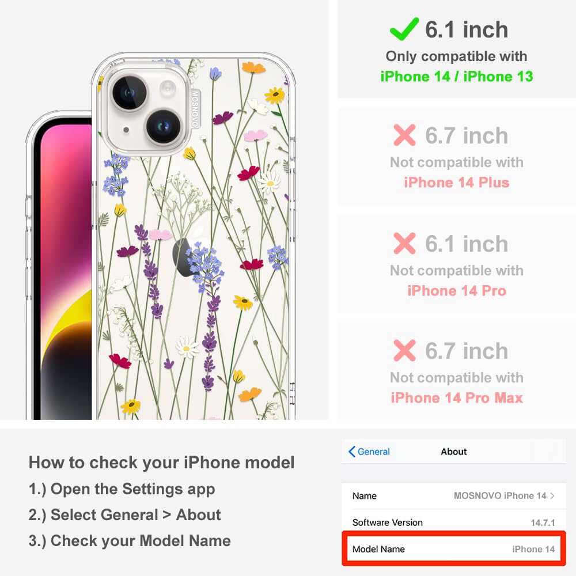Click the green checkmark beside 6.1 inch
Viewport: 576px width, 576px height.
404,29
